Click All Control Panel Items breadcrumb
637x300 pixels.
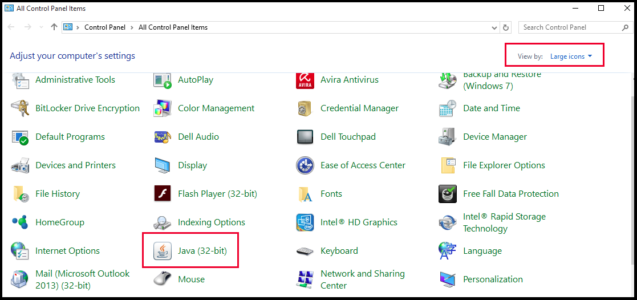(173, 27)
